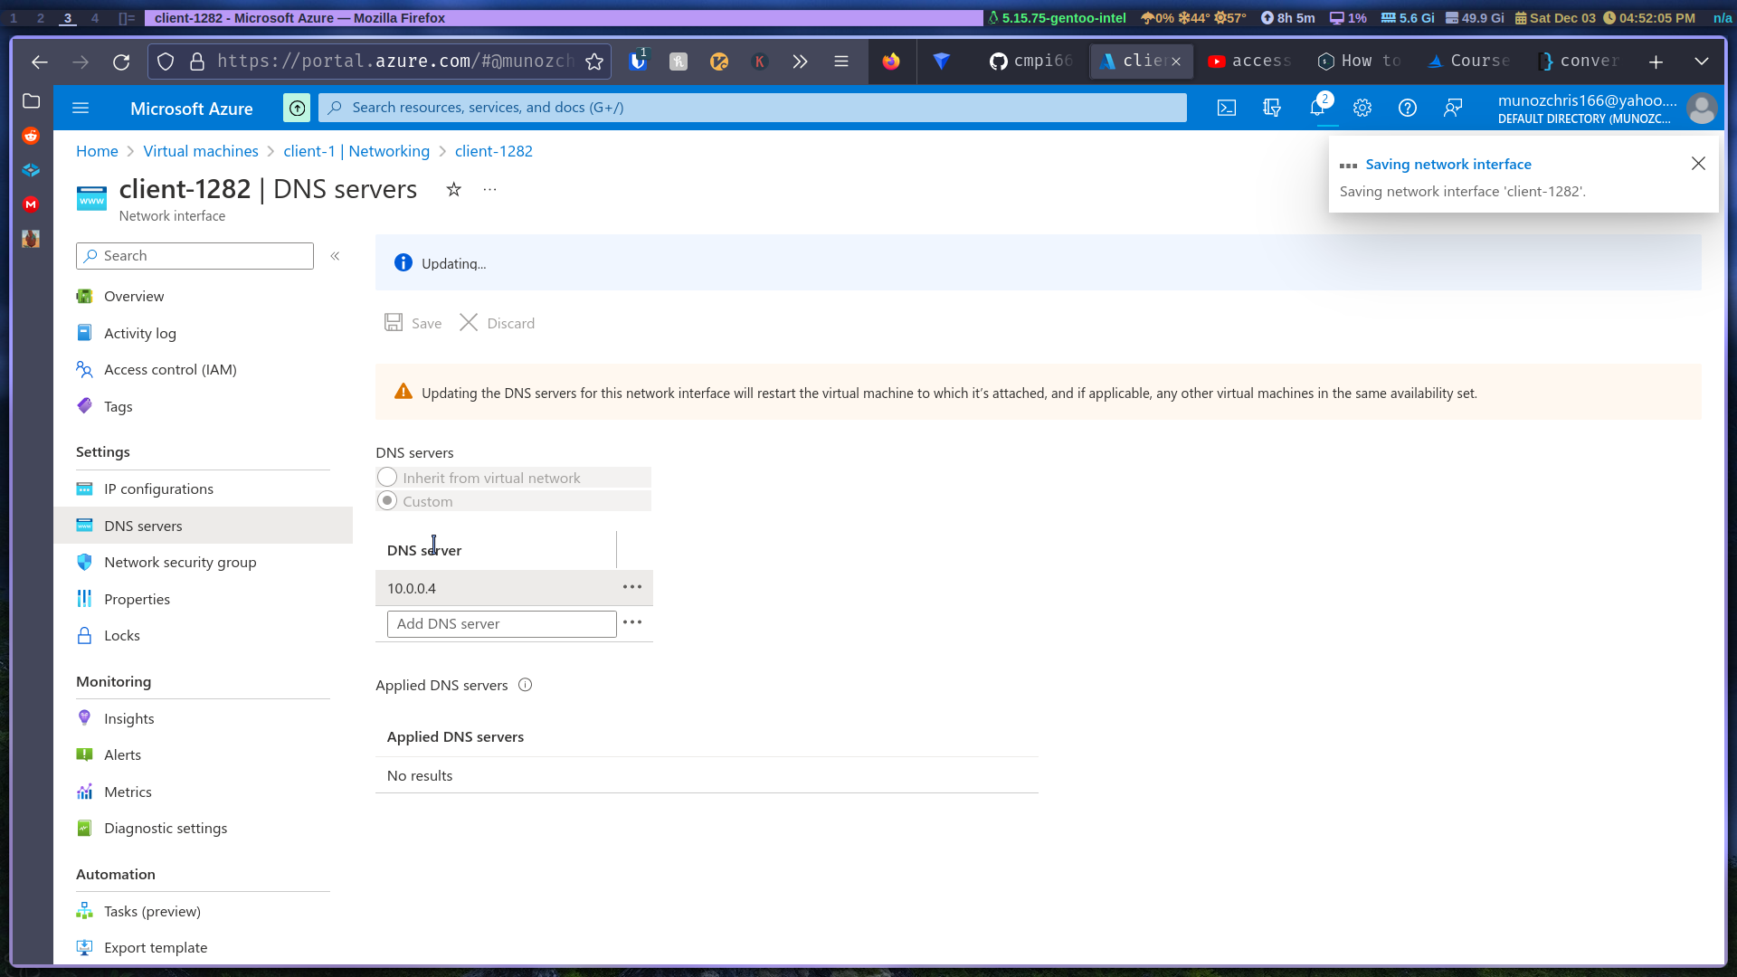This screenshot has height=977, width=1737.
Task: Click the Alerts monitoring icon
Action: pyautogui.click(x=85, y=754)
